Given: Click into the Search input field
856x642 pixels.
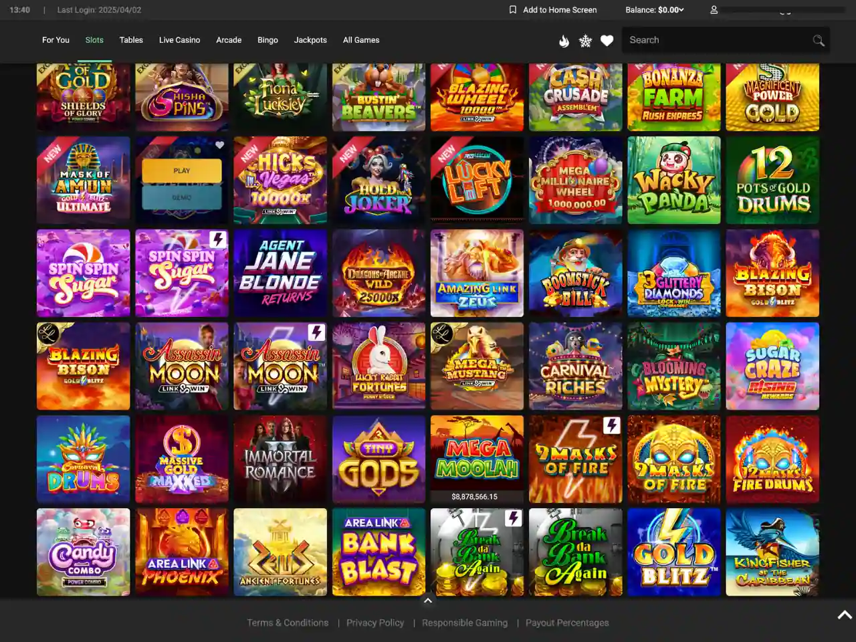Looking at the screenshot, I should [716, 40].
